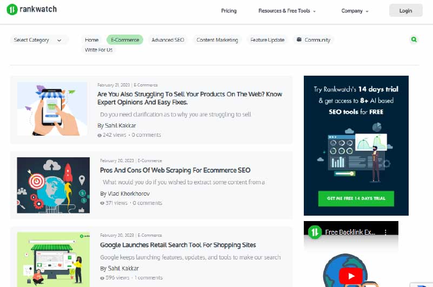Click the phone shopping article thumbnail
Viewport: 433px width, 287px height.
[x=52, y=109]
